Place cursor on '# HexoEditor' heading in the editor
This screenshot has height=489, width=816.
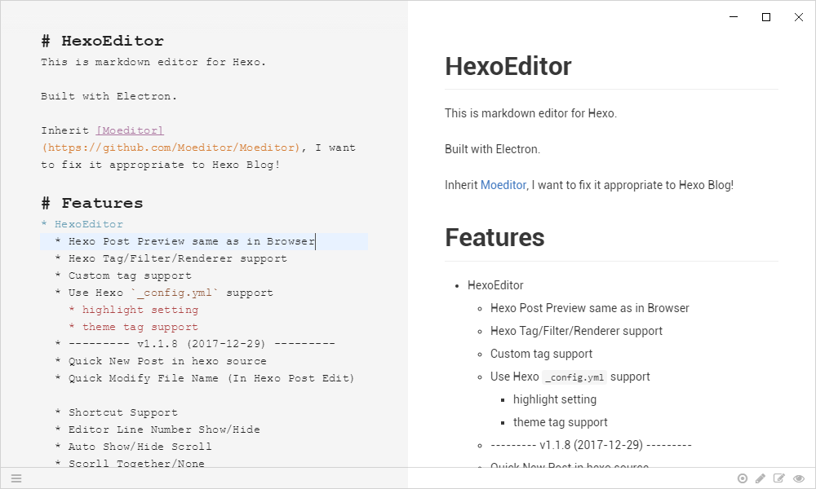pyautogui.click(x=103, y=41)
